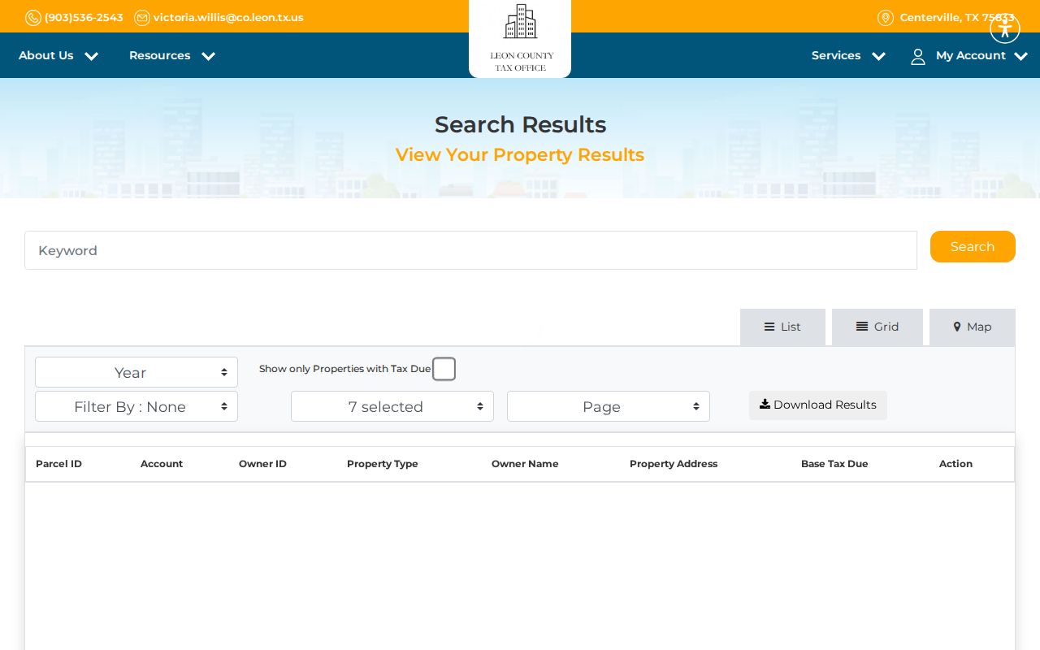Click the Owner ID column header
1040x650 pixels.
point(262,464)
